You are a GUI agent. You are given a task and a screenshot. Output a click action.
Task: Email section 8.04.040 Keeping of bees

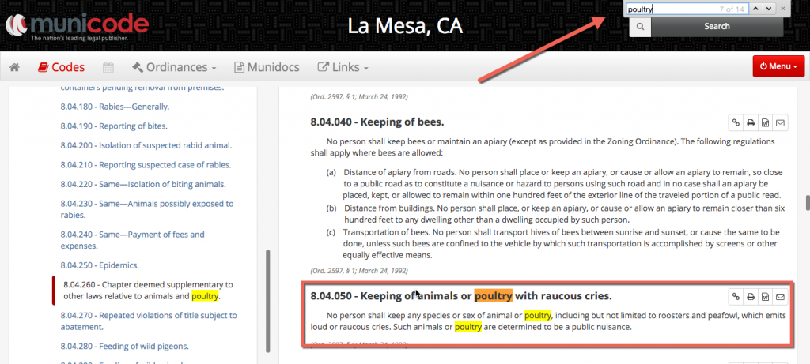click(780, 122)
